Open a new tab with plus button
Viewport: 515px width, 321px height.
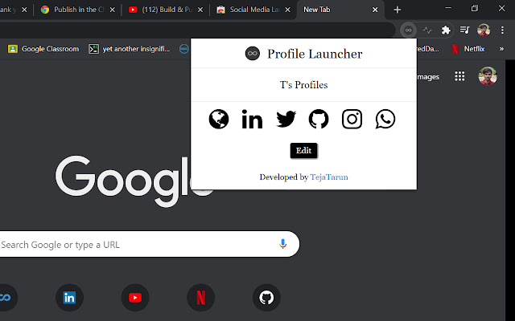coord(397,10)
